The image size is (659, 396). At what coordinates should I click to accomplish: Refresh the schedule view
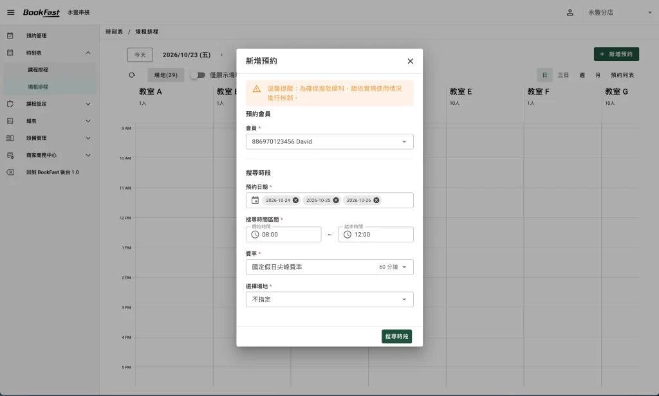(132, 75)
